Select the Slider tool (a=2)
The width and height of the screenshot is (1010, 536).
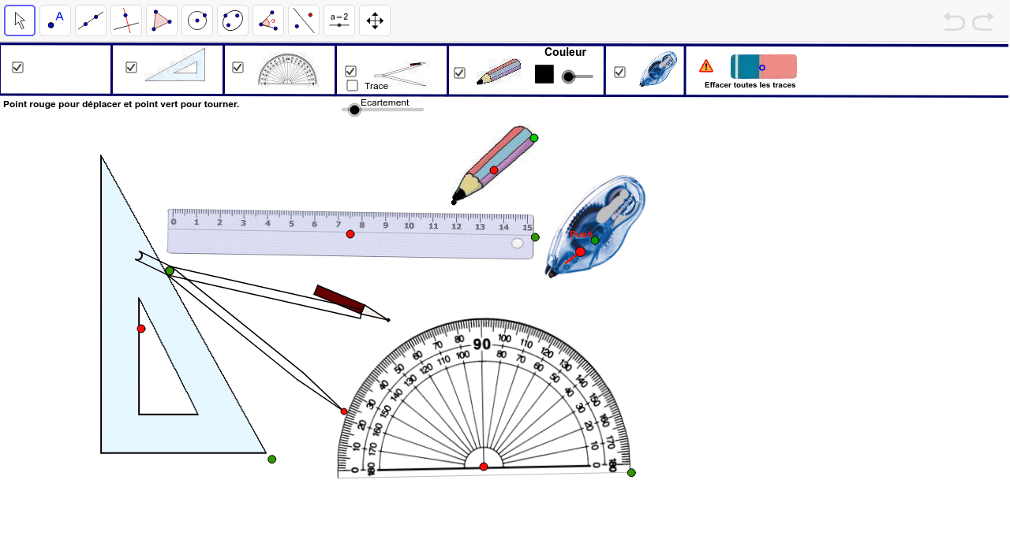pyautogui.click(x=339, y=20)
